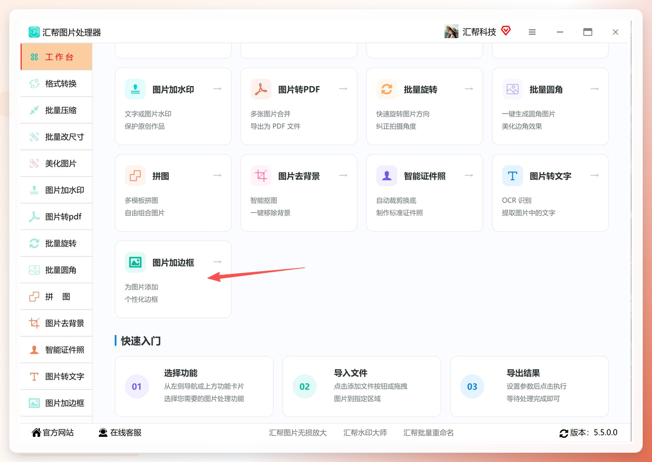Go to 工作台 in the sidebar
Screen dimensions: 652x462
tap(56, 57)
